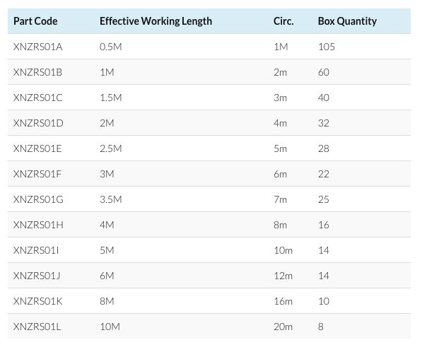Select the 20m circumference cell
Image resolution: width=422 pixels, height=352 pixels.
[283, 327]
